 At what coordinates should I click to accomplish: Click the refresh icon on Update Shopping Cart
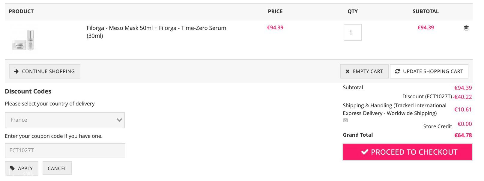397,71
